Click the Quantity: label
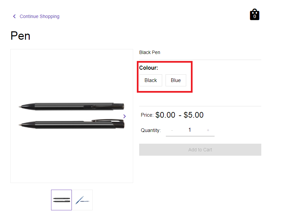This screenshot has width=289, height=213. tap(151, 130)
